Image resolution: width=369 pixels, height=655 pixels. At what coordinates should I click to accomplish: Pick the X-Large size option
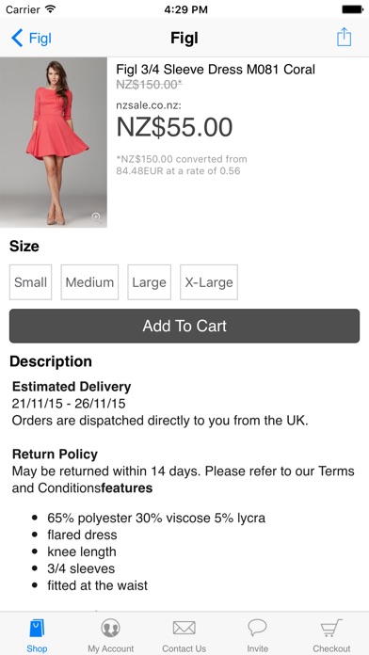coord(209,282)
